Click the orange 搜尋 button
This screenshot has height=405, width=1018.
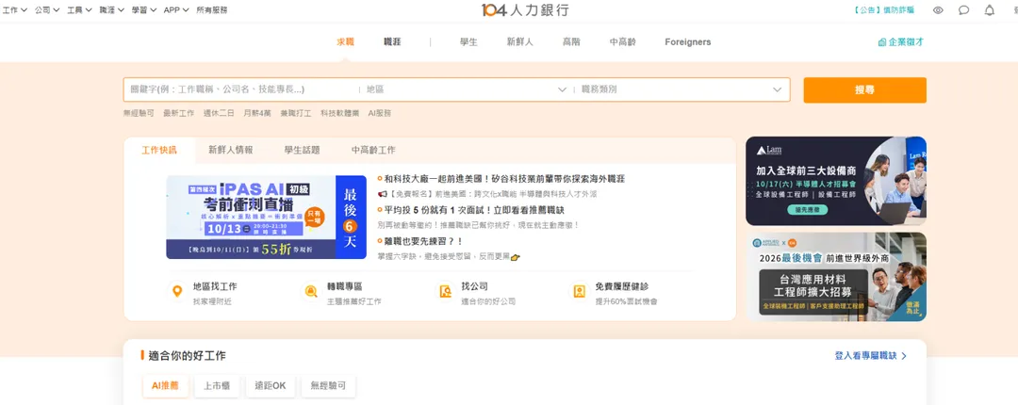[x=864, y=90]
